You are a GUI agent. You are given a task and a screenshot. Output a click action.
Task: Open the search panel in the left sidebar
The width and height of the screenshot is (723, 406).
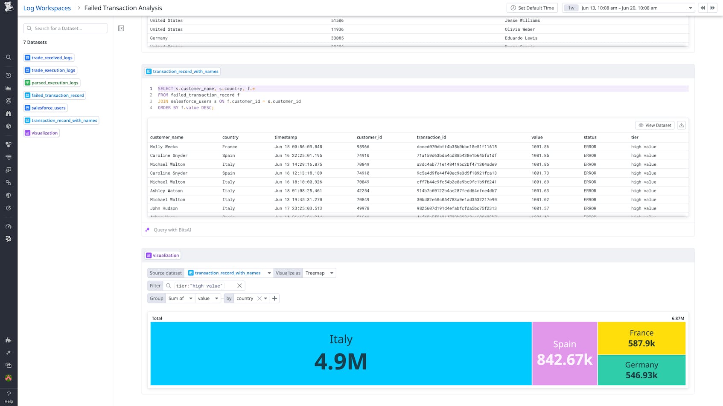point(8,57)
